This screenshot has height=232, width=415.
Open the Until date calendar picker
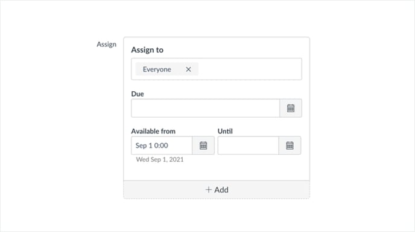tap(290, 146)
